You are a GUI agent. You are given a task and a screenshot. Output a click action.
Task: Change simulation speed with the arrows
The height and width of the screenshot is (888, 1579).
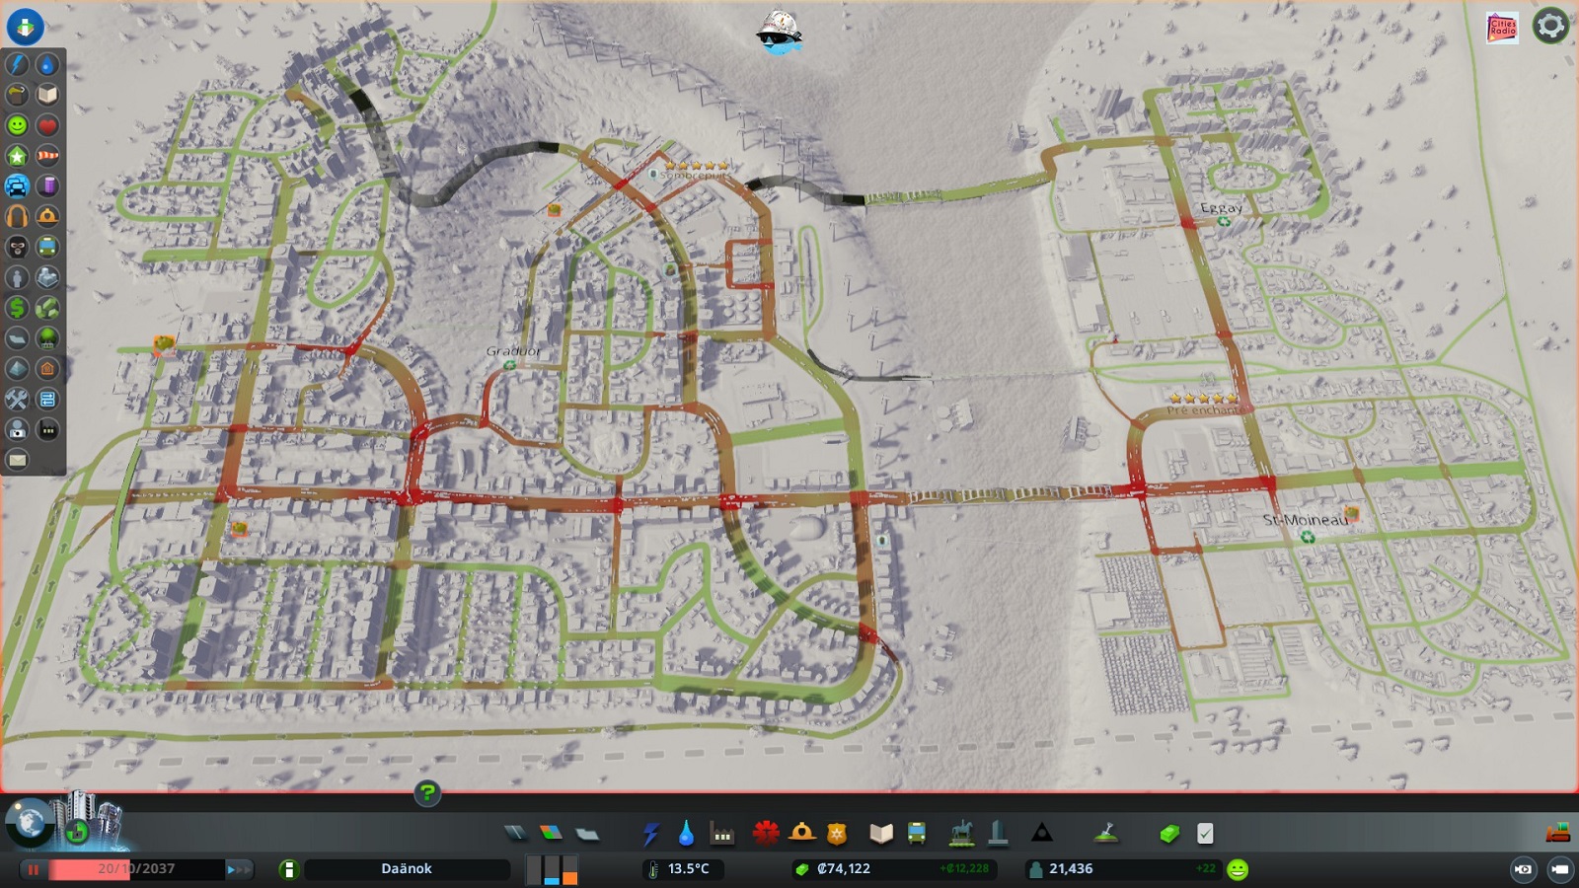238,869
